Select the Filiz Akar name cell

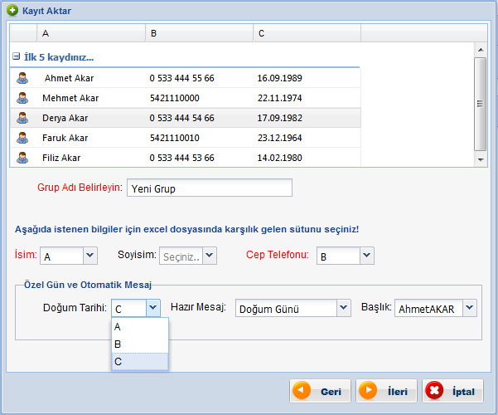(61, 158)
